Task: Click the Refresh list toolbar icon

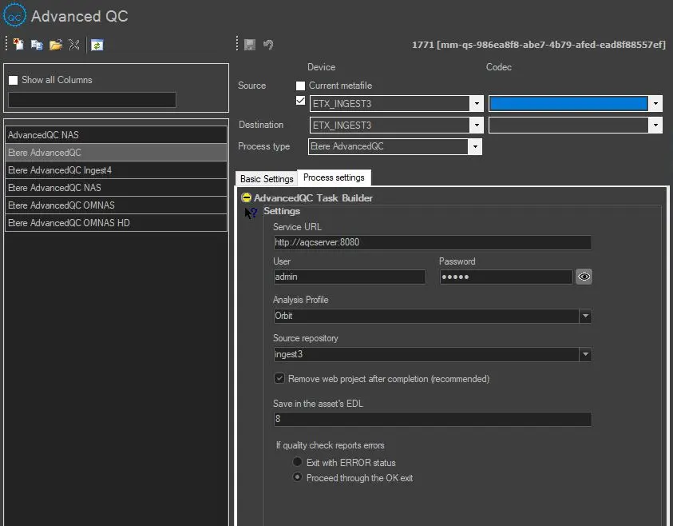Action: click(x=97, y=45)
